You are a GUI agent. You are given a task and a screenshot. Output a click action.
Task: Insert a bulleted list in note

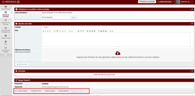pos(70,31)
